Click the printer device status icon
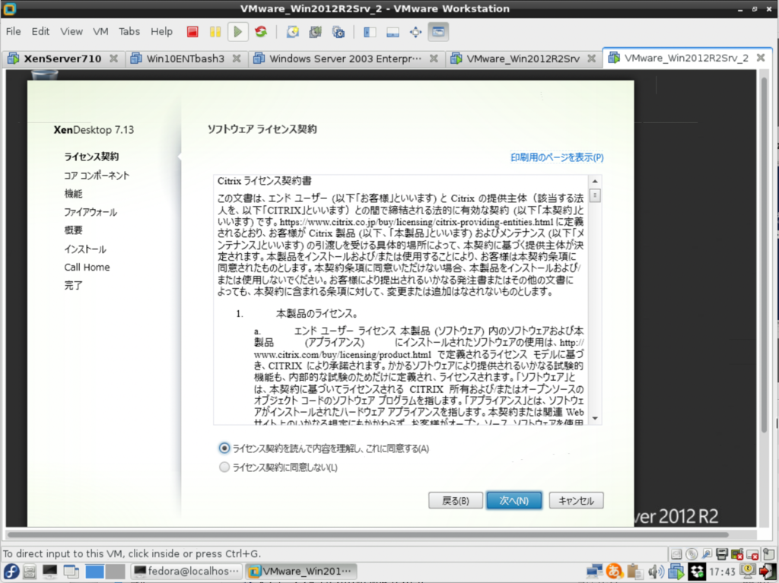The width and height of the screenshot is (779, 583). [723, 553]
